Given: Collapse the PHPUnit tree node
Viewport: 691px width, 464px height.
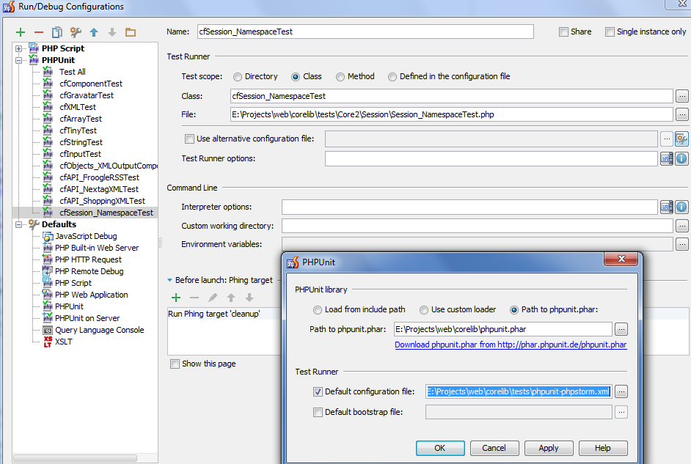Looking at the screenshot, I should coord(19,60).
